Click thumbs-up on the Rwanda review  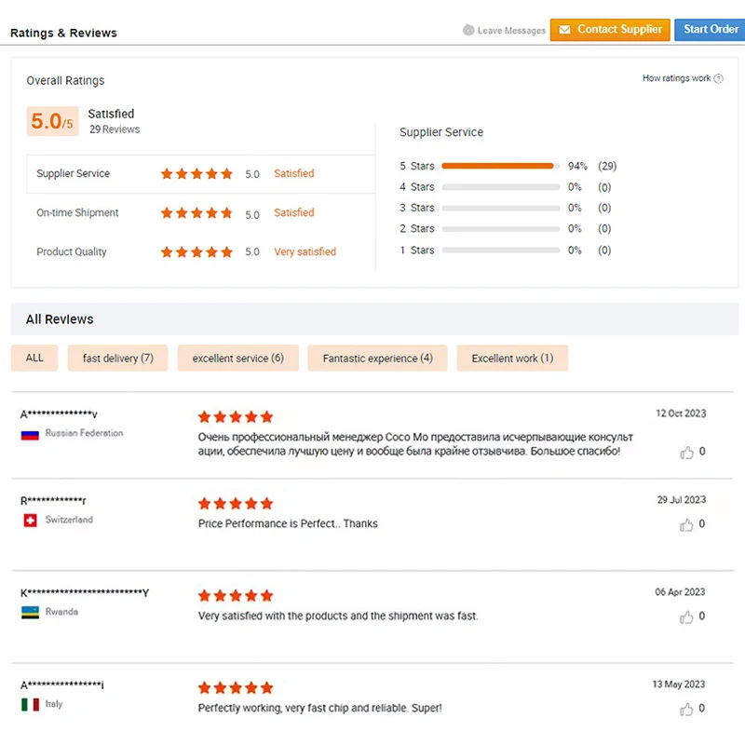click(x=686, y=617)
